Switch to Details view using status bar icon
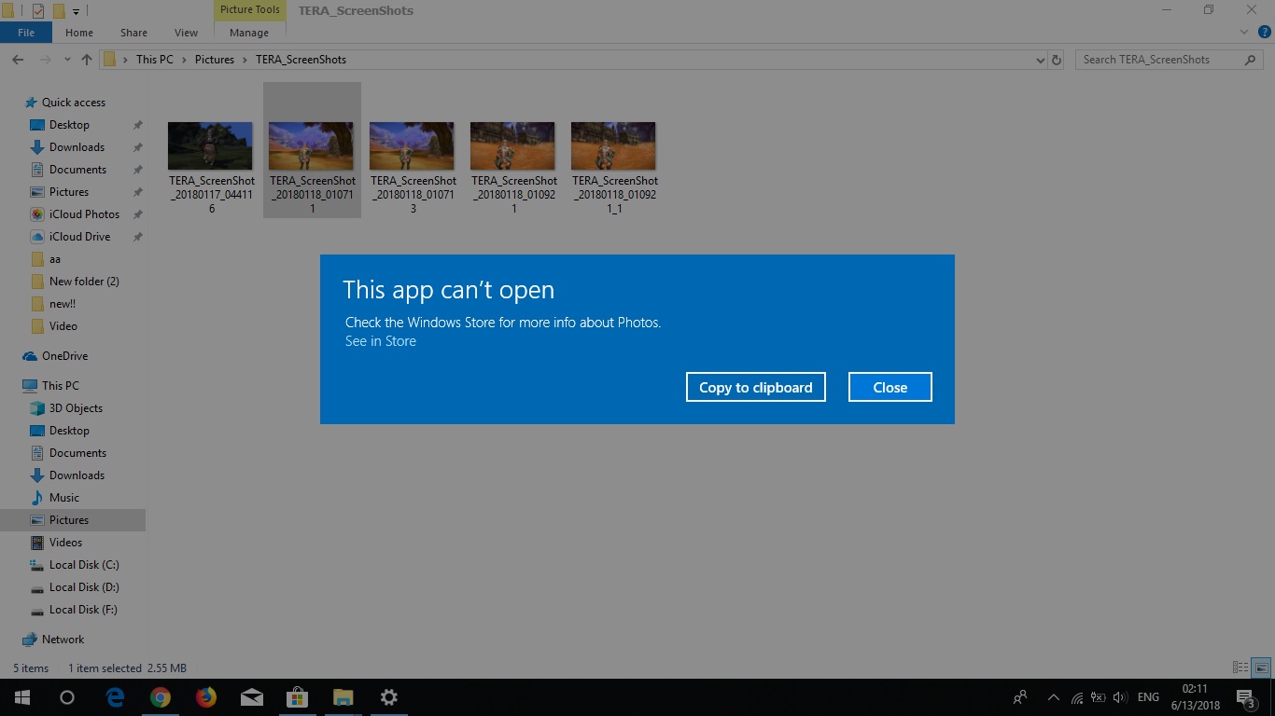This screenshot has height=716, width=1275. (x=1240, y=668)
